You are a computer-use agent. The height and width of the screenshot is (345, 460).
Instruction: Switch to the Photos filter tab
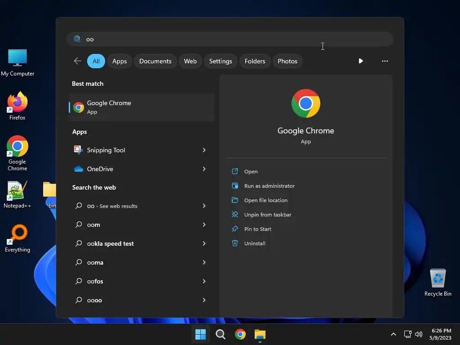click(x=287, y=61)
